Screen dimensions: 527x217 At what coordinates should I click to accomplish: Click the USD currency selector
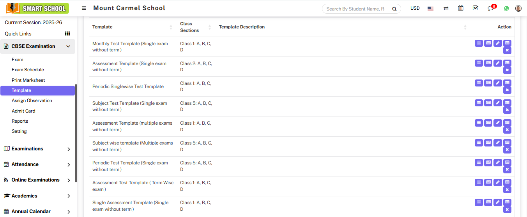(x=415, y=8)
